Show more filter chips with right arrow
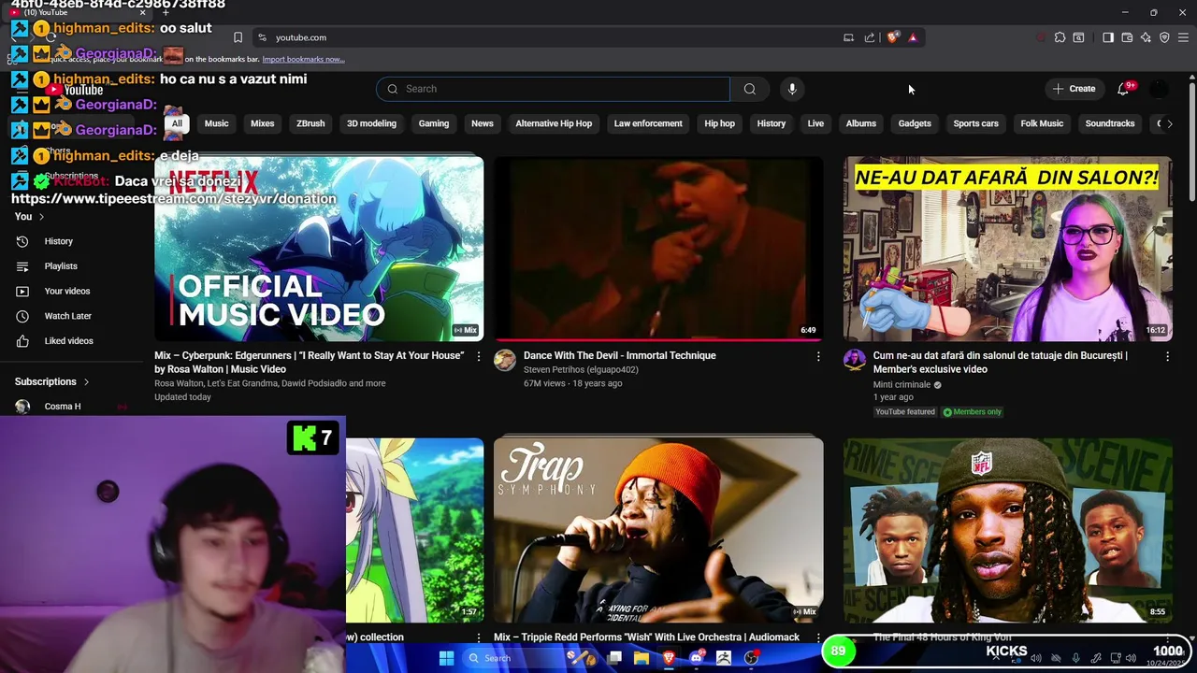This screenshot has height=673, width=1197. (1169, 123)
